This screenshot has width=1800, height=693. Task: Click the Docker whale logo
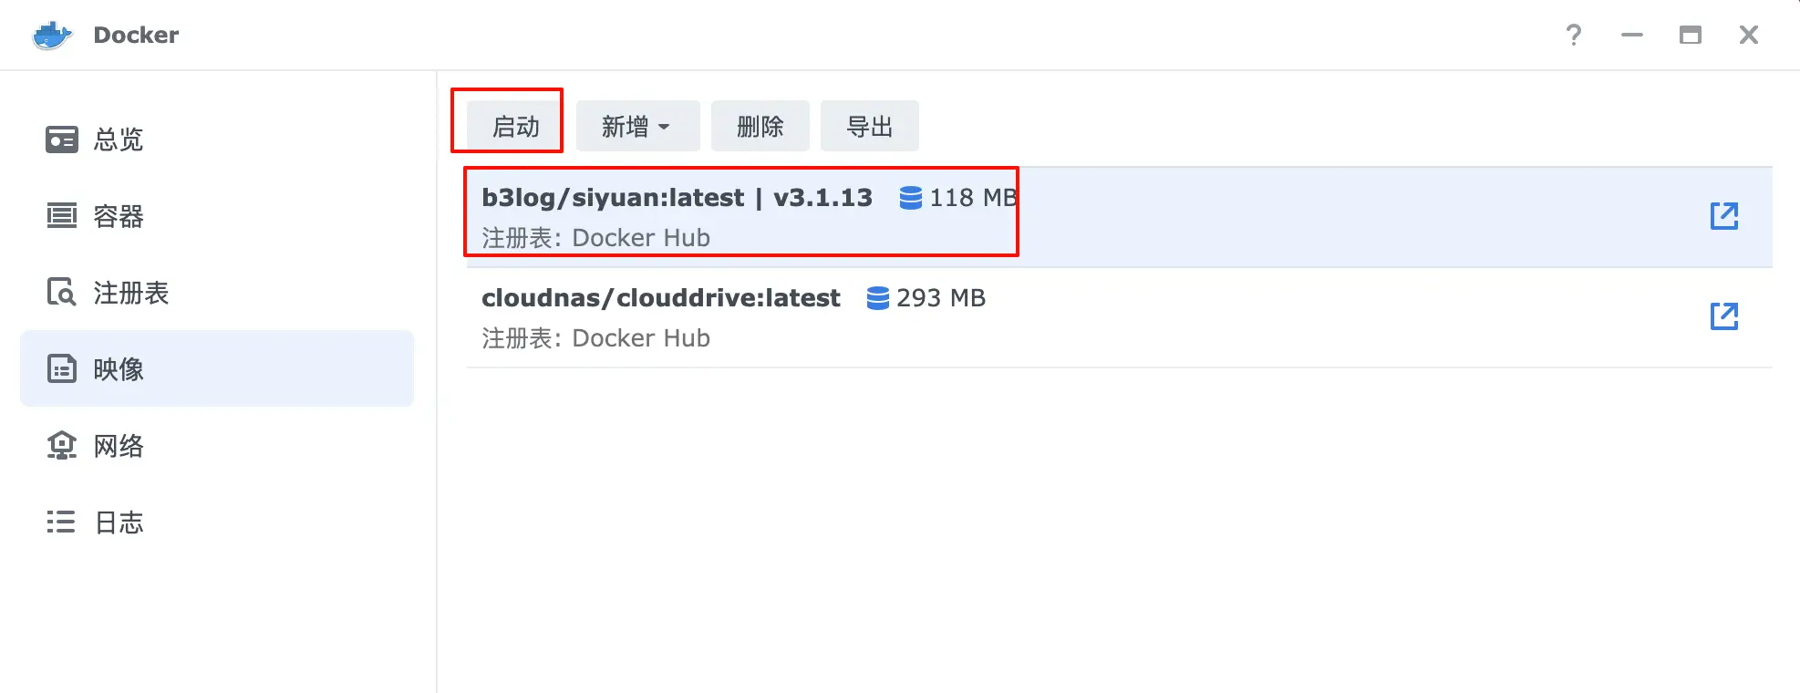[52, 34]
